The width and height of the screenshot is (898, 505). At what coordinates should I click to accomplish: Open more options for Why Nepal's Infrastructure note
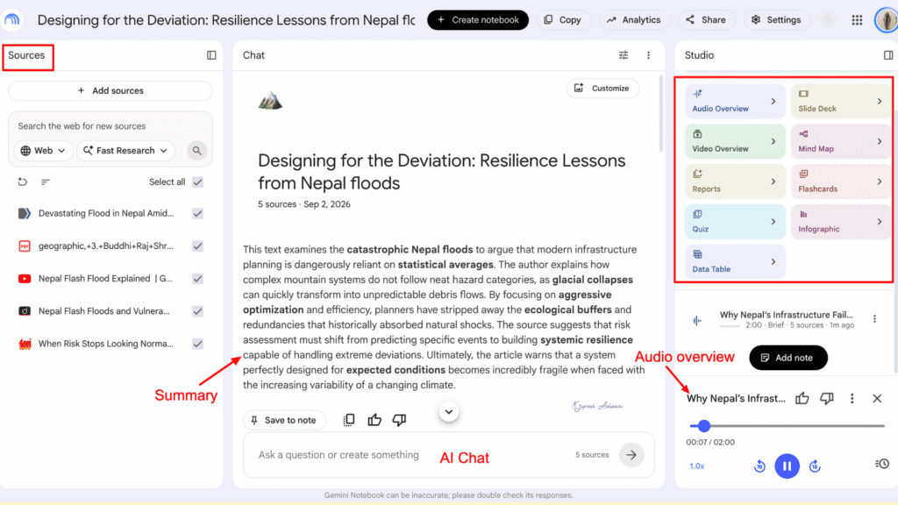coord(874,319)
